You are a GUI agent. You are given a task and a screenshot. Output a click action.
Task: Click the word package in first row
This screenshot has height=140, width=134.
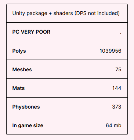tap(37, 14)
